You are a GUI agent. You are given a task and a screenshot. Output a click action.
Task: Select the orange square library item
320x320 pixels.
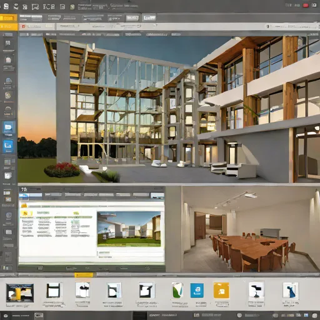pyautogui.click(x=221, y=291)
